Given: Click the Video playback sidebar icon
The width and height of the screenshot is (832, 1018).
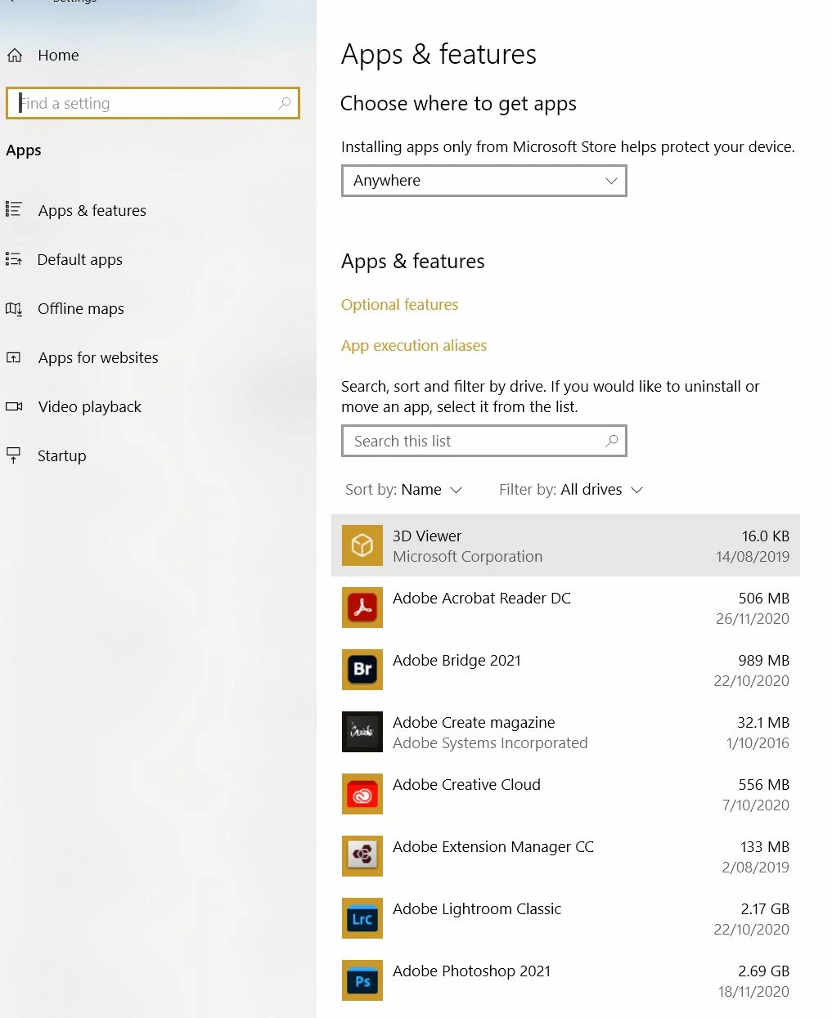Looking at the screenshot, I should point(14,406).
